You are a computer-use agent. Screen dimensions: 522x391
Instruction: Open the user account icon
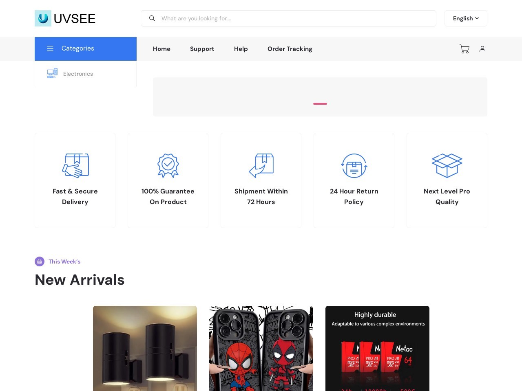[x=482, y=49]
